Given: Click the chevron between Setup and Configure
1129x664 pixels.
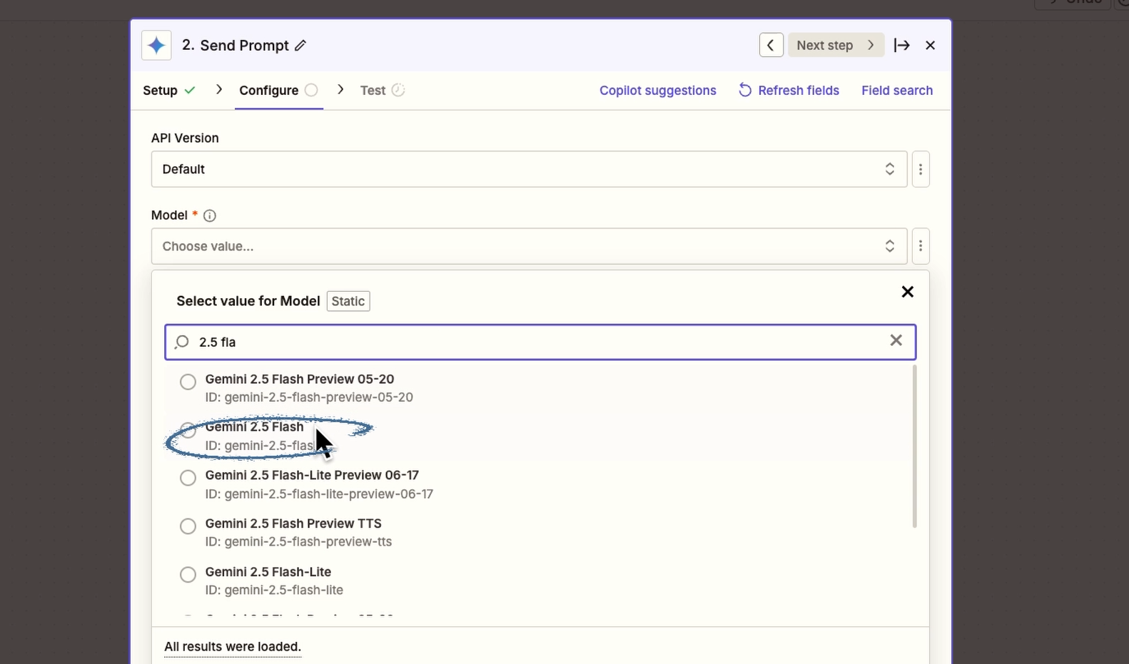Looking at the screenshot, I should click(x=219, y=90).
